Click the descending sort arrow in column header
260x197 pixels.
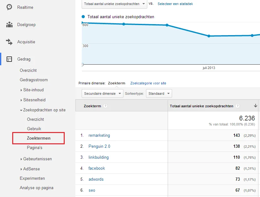(255, 106)
